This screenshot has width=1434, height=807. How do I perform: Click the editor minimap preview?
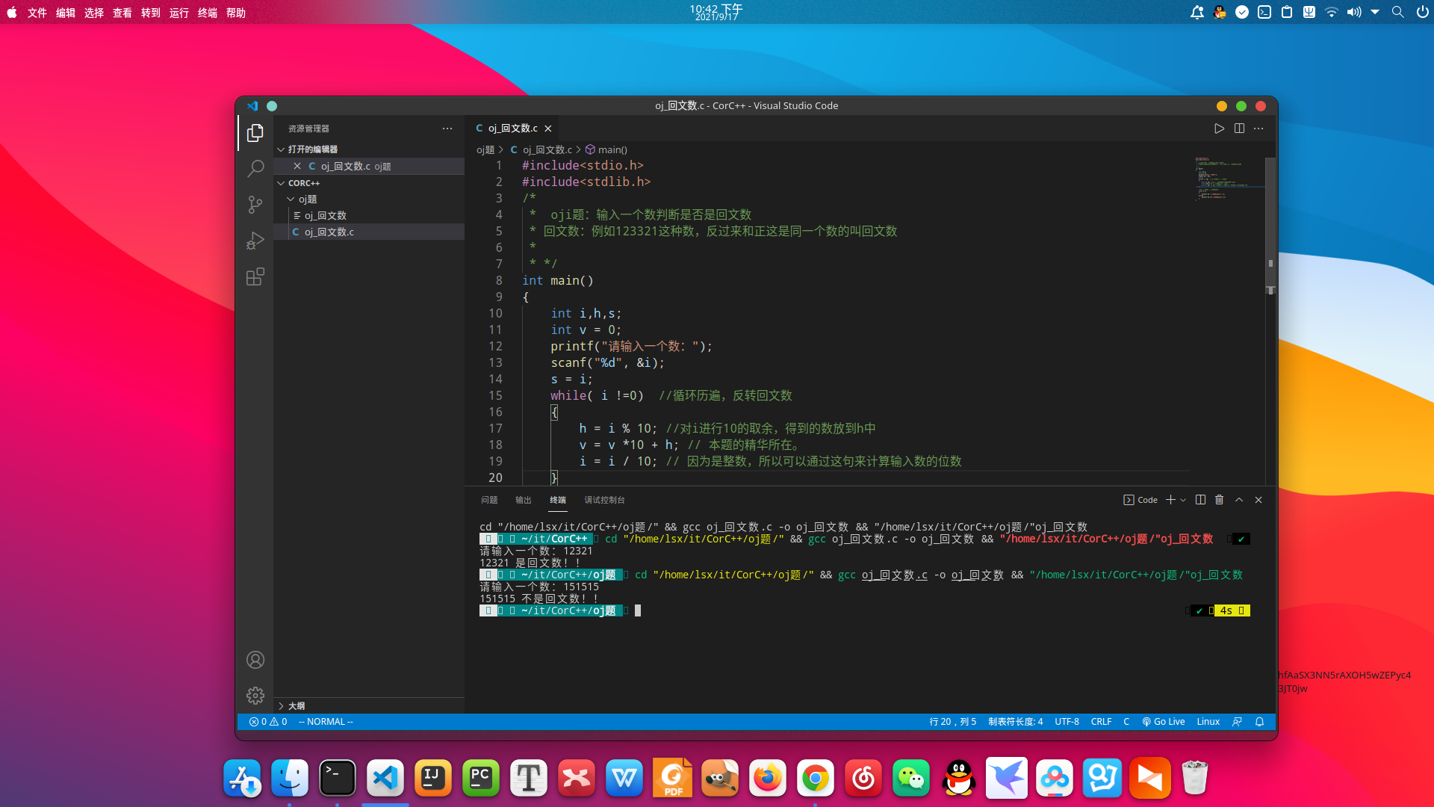(x=1229, y=179)
